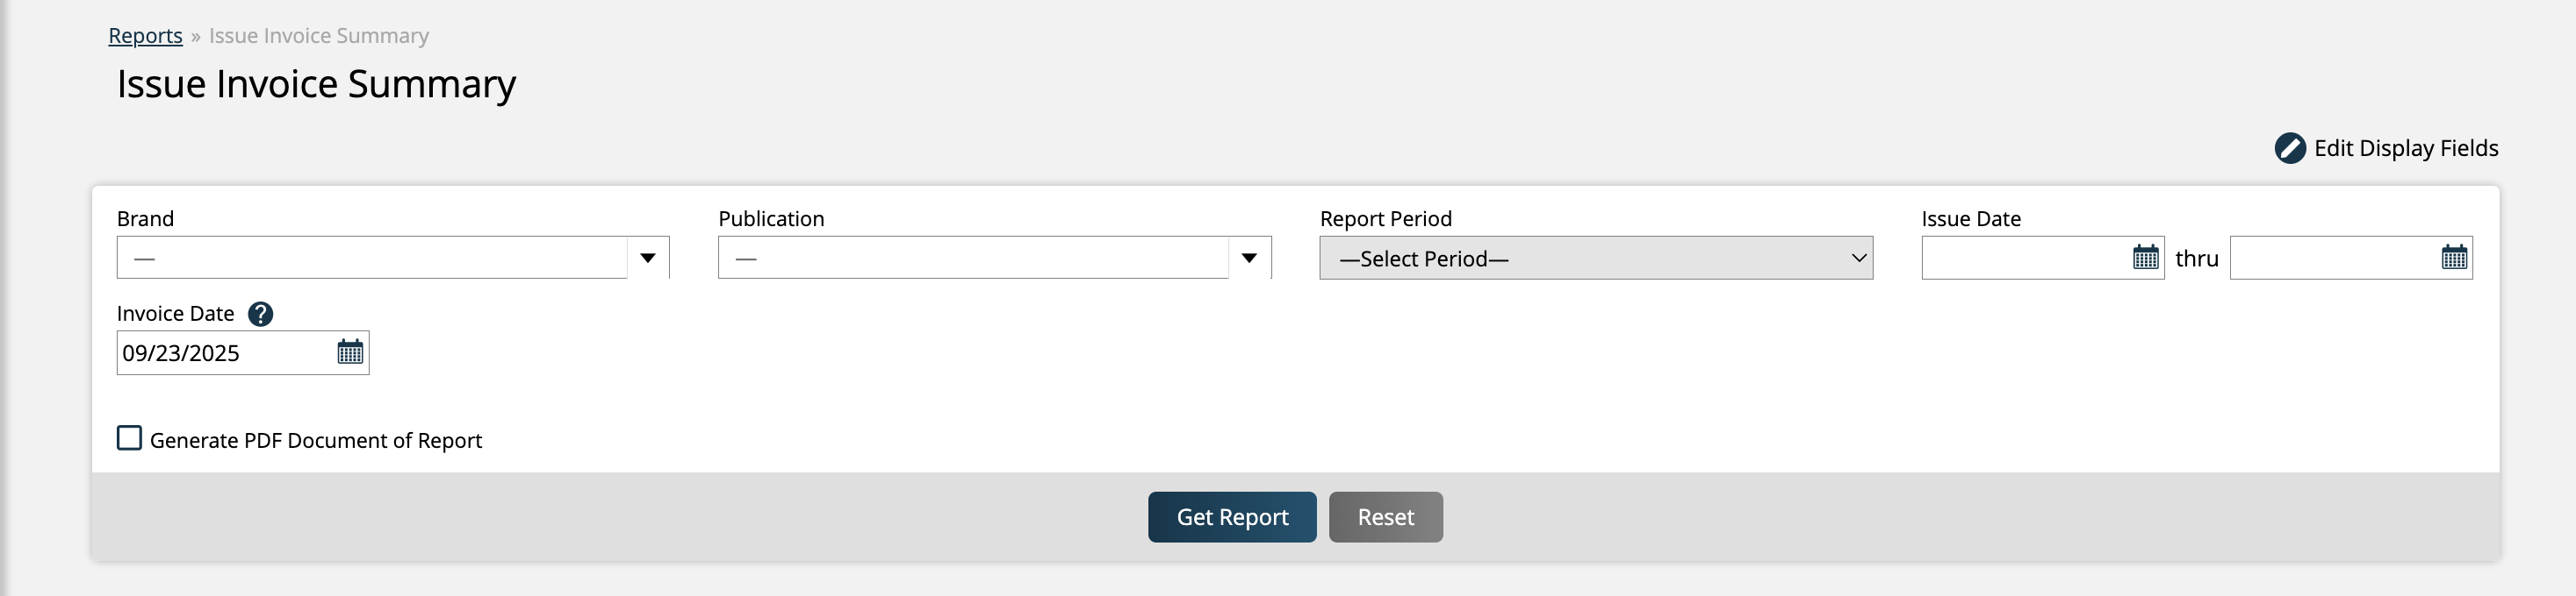Click the Issue Invoice Summary breadcrumb entry

coord(318,35)
